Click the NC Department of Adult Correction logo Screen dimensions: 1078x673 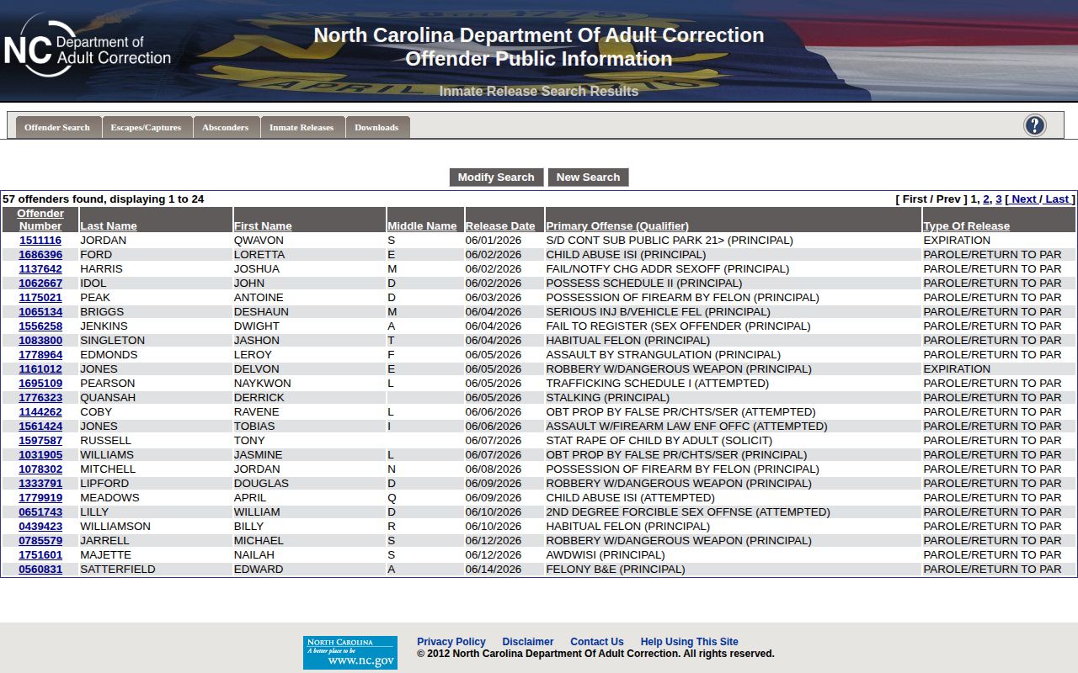88,49
